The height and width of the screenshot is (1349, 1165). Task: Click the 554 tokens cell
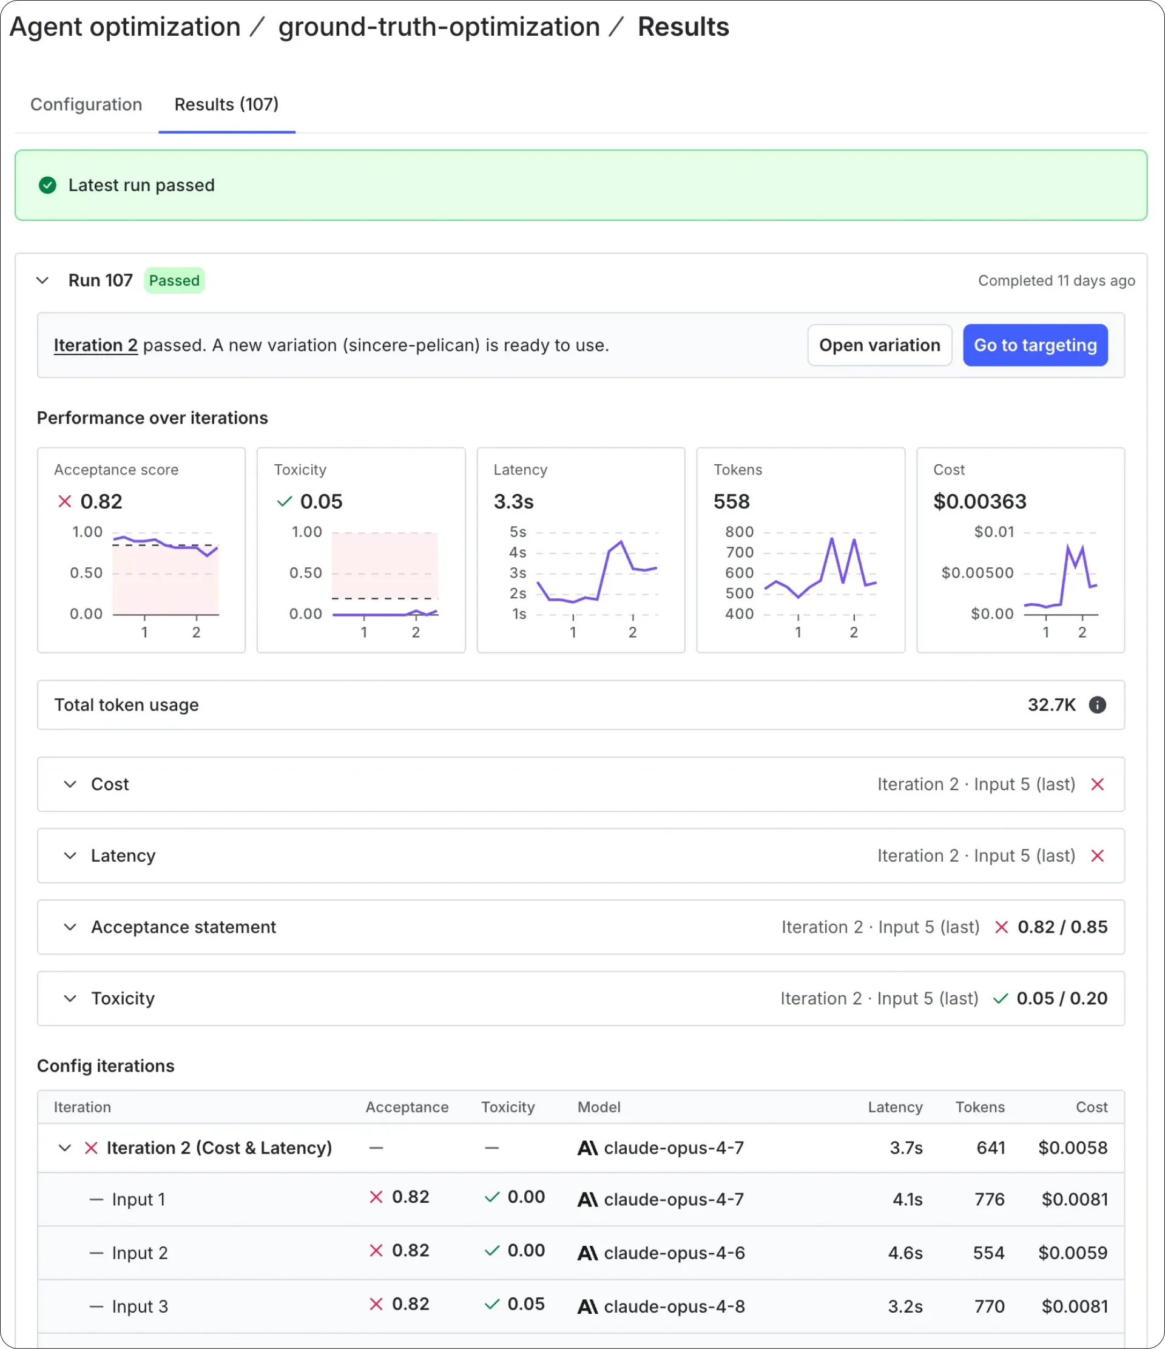pyautogui.click(x=988, y=1253)
